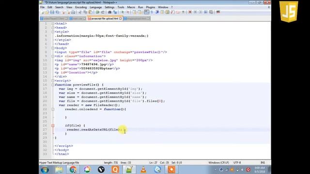Paste using the clipboard toolbar icon
Viewport: 310px width, 174px height.
91,12
